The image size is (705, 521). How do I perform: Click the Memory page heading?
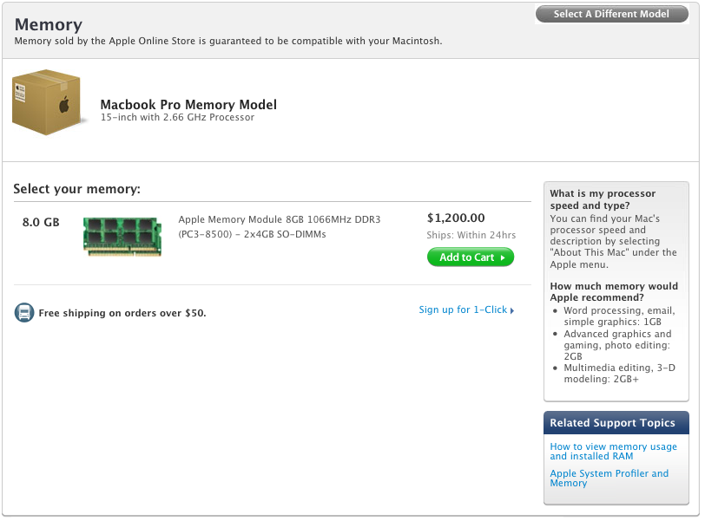coord(49,24)
